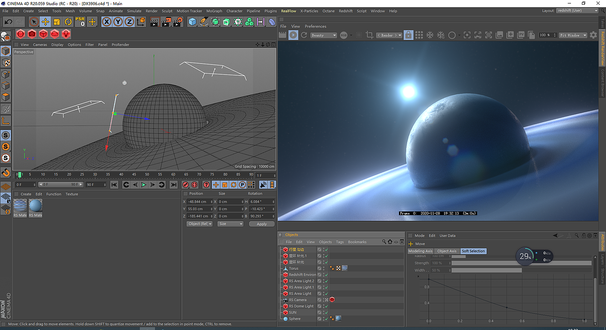The height and width of the screenshot is (330, 606).
Task: Toggle Redshift Environ enable checkmark
Action: pos(326,274)
